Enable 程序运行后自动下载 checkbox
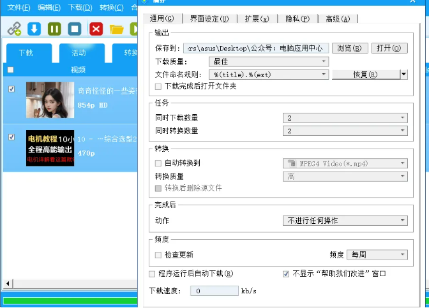 (152, 274)
